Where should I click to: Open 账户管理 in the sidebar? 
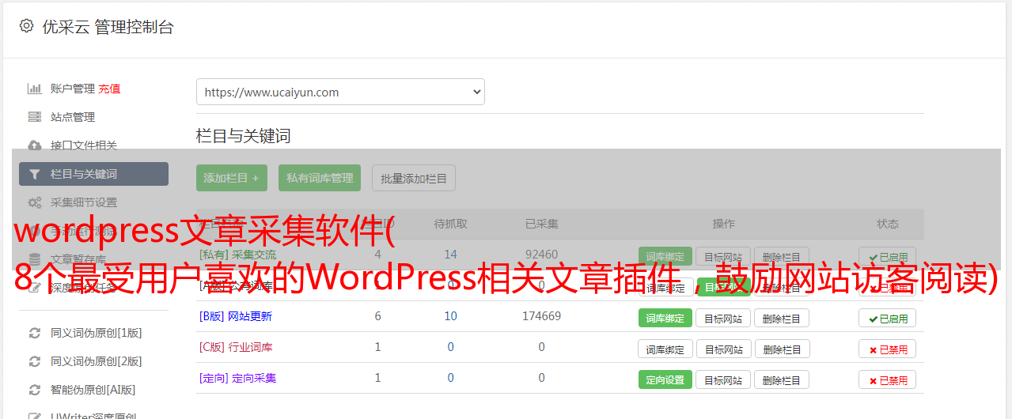(x=73, y=89)
